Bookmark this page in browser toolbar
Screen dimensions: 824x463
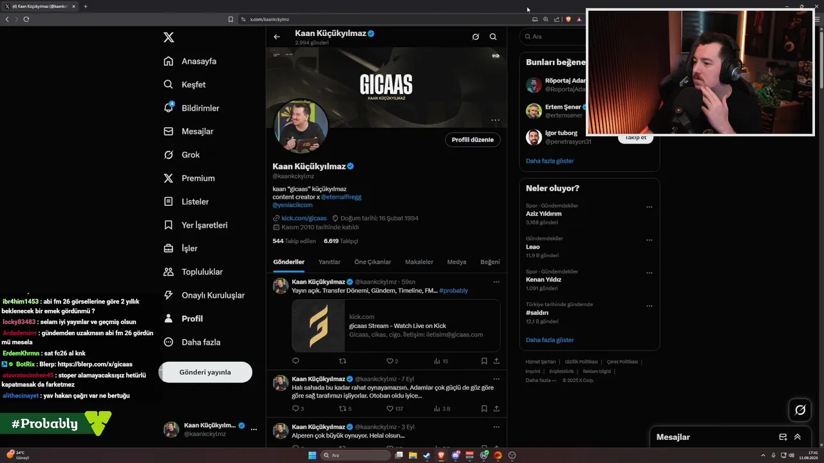pyautogui.click(x=230, y=19)
